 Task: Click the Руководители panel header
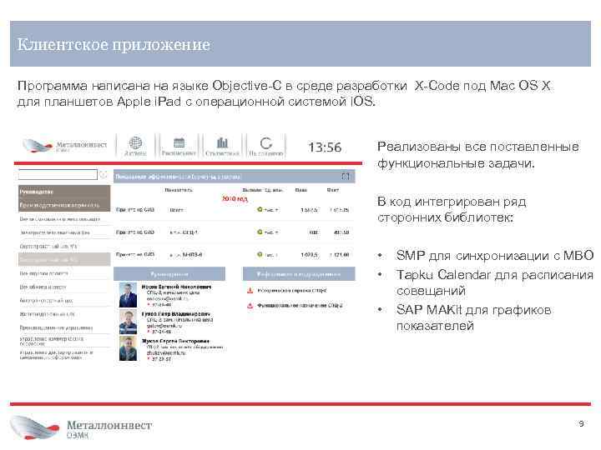click(x=169, y=274)
